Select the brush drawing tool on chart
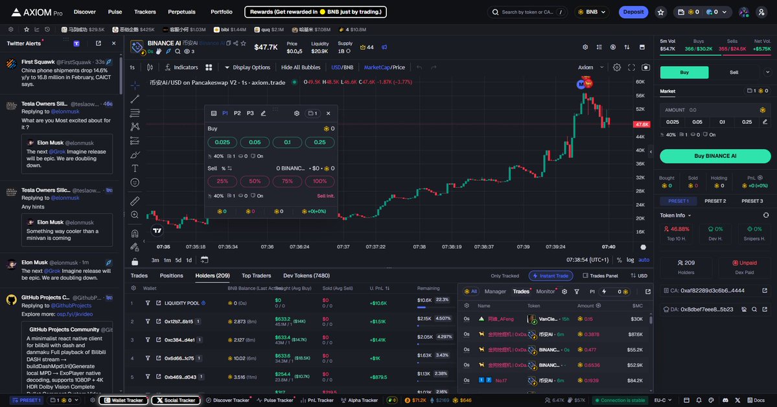Image resolution: width=777 pixels, height=407 pixels. click(x=135, y=155)
